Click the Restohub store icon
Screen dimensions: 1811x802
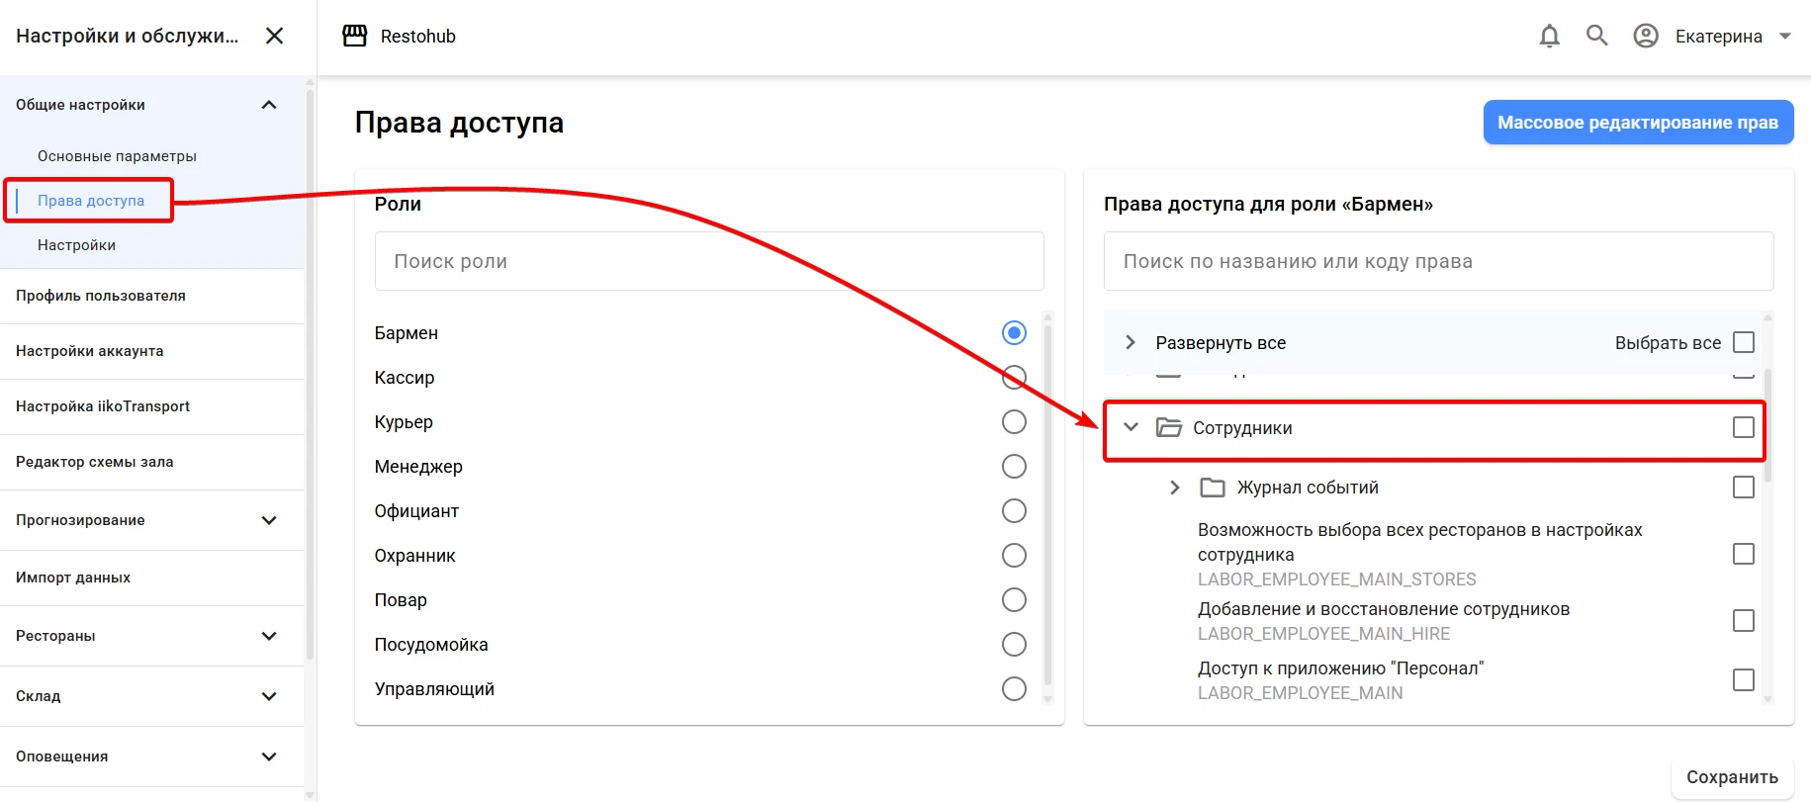coord(354,36)
